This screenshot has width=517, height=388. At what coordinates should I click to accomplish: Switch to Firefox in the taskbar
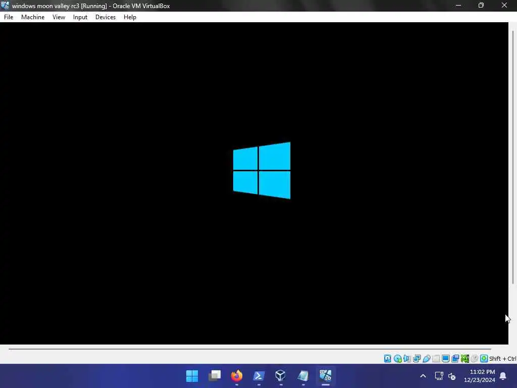tap(236, 376)
